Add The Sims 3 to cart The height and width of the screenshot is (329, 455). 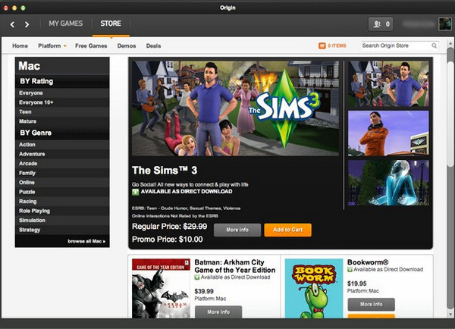click(x=287, y=230)
